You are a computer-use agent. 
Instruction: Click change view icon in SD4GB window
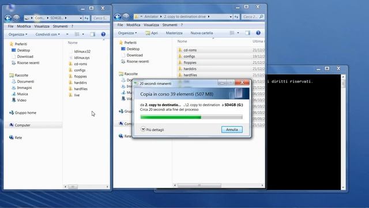click(77, 34)
